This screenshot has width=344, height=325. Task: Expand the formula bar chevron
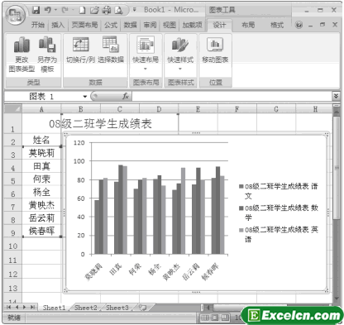[336, 96]
